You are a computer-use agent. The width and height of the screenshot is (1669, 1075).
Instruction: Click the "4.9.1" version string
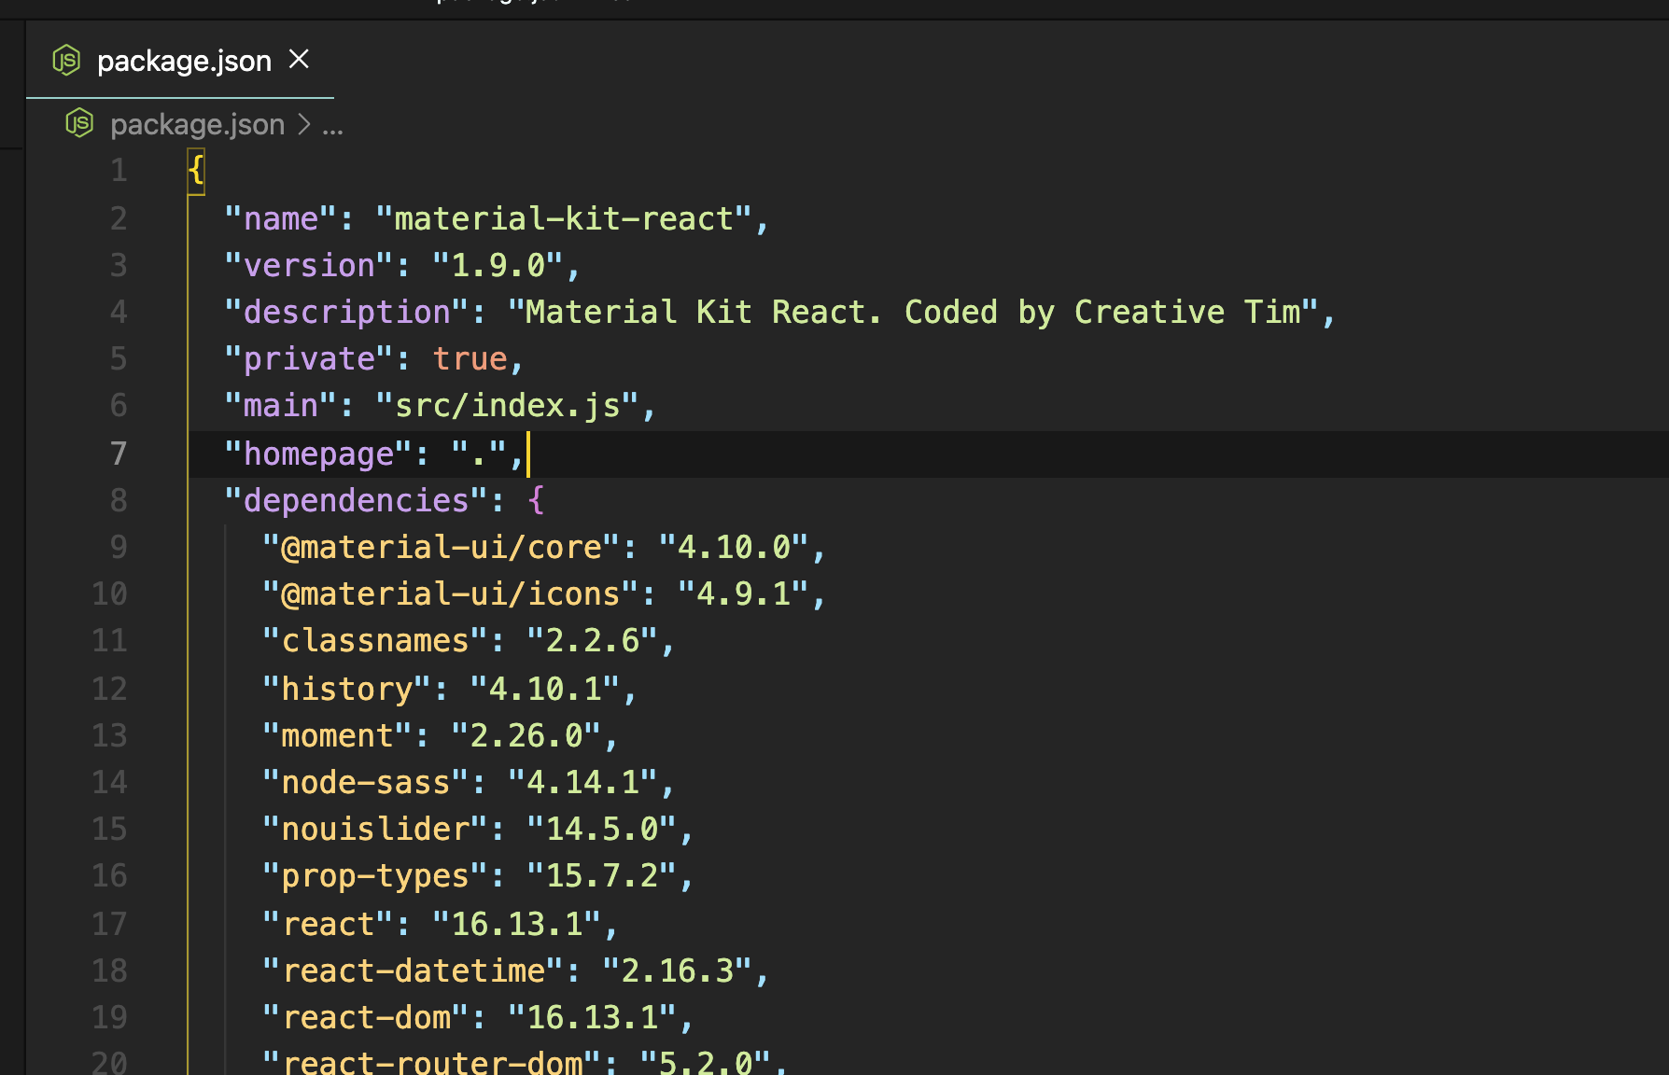743,593
